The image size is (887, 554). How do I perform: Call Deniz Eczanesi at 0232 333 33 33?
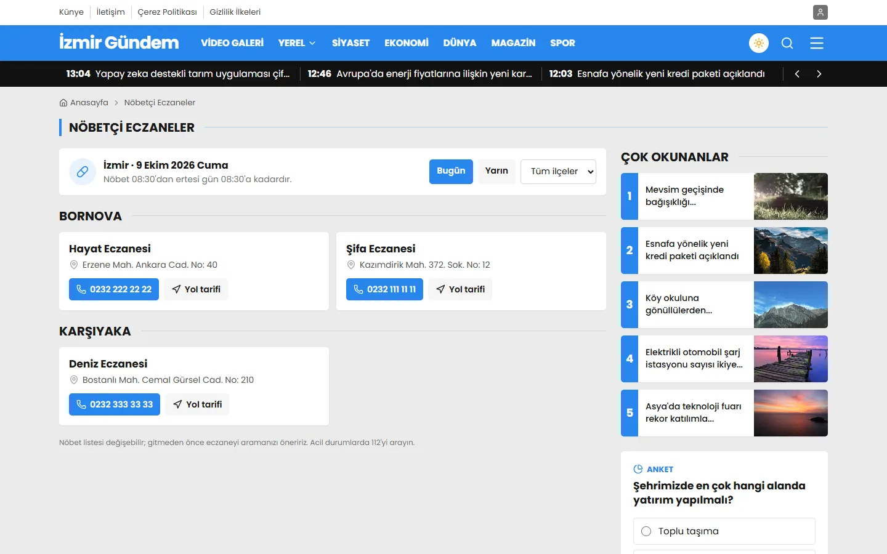pos(115,404)
